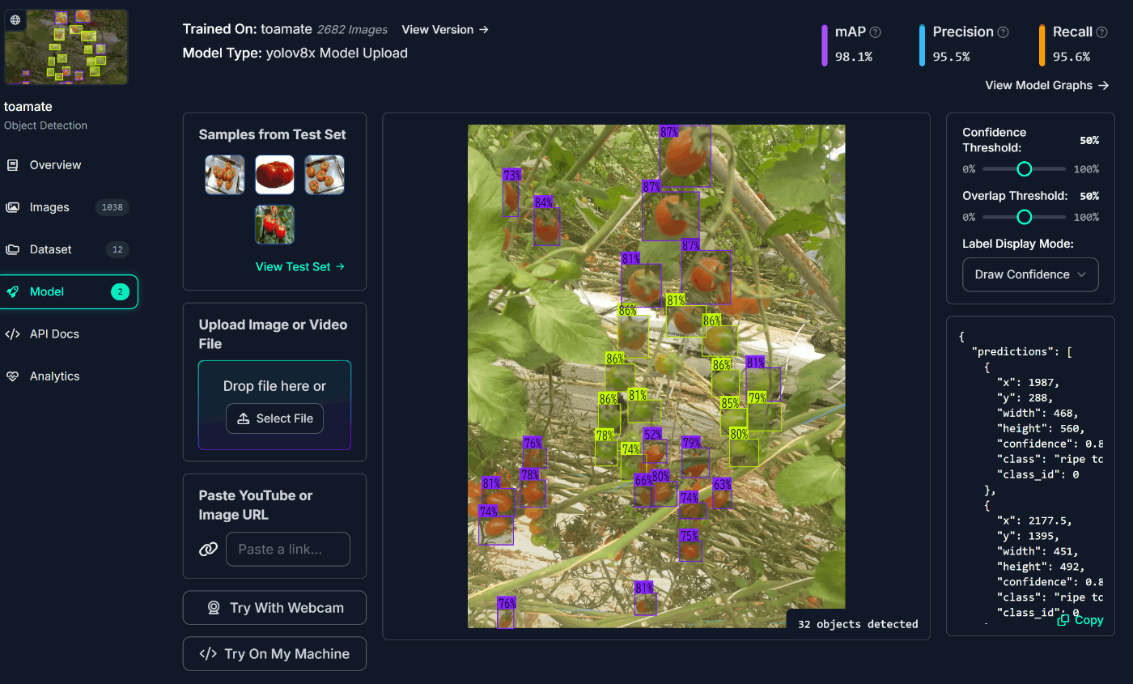Click Try With Webcam button
1133x684 pixels.
click(x=274, y=608)
